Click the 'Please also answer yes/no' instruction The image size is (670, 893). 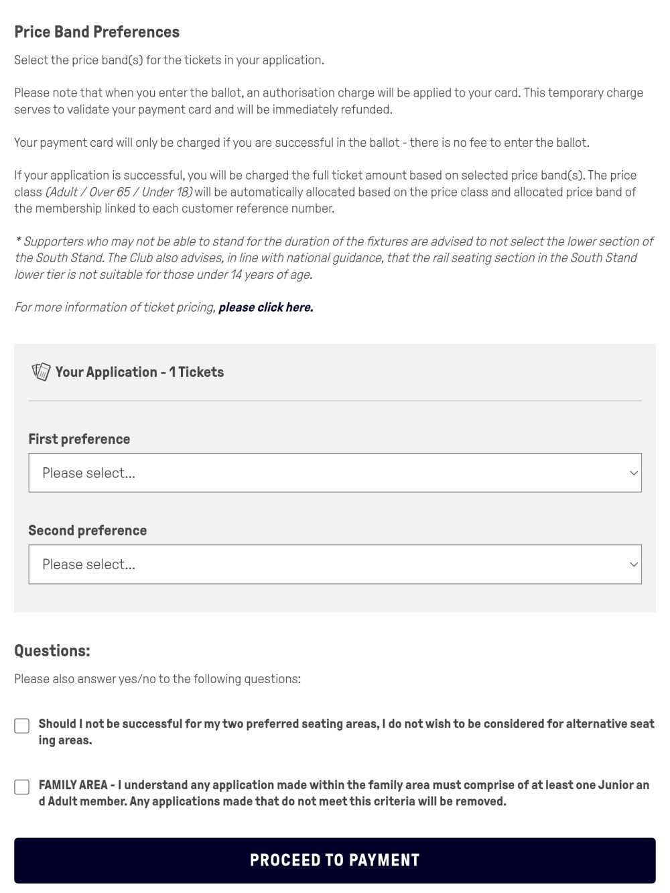[157, 678]
